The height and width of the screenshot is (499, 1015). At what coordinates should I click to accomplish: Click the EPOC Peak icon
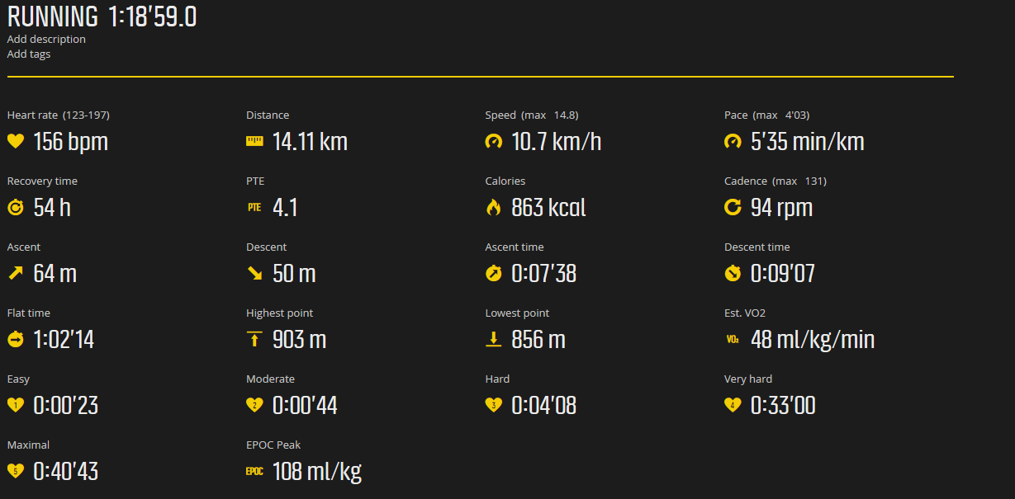tap(254, 471)
